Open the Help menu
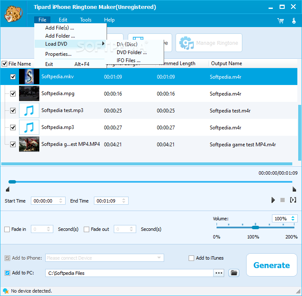Viewport: 302px width, 296px height. pyautogui.click(x=109, y=20)
